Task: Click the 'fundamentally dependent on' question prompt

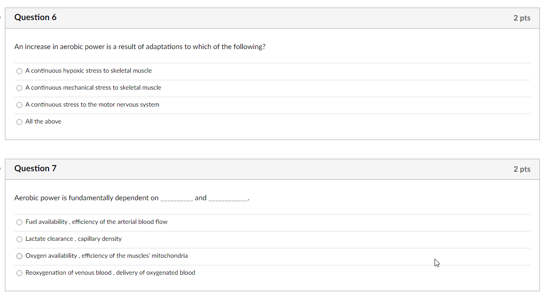Action: [132, 198]
